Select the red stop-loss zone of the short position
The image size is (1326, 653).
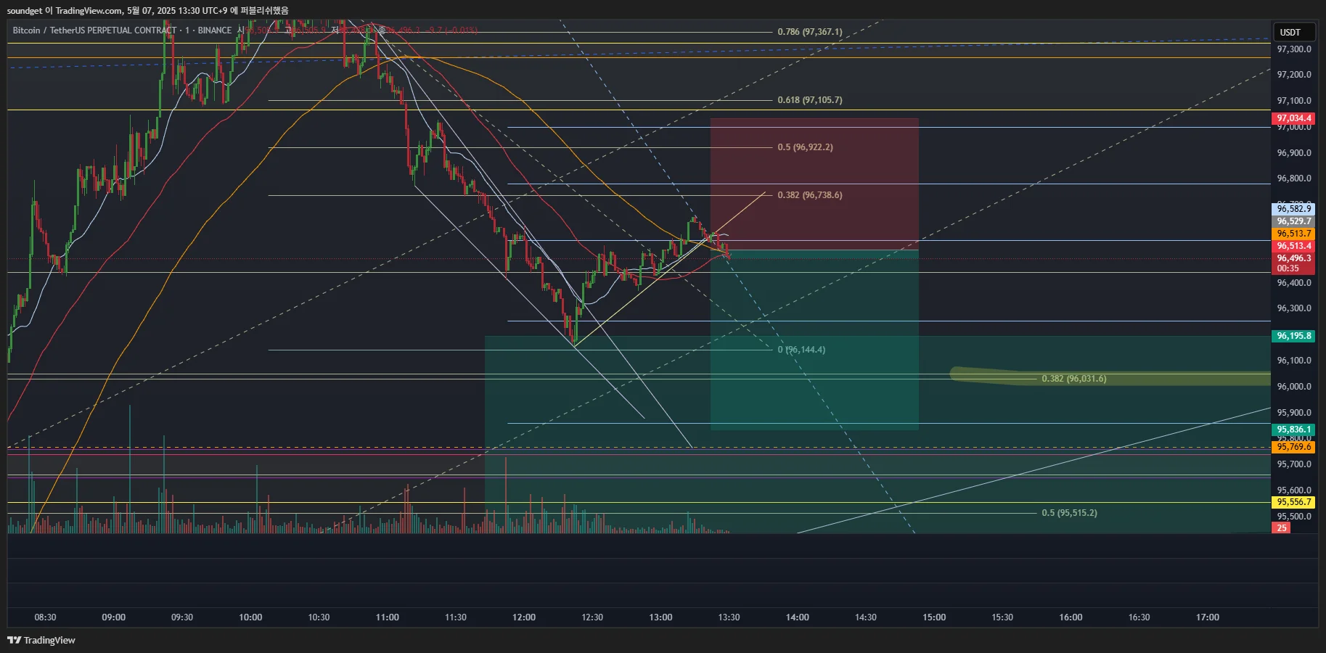click(814, 184)
